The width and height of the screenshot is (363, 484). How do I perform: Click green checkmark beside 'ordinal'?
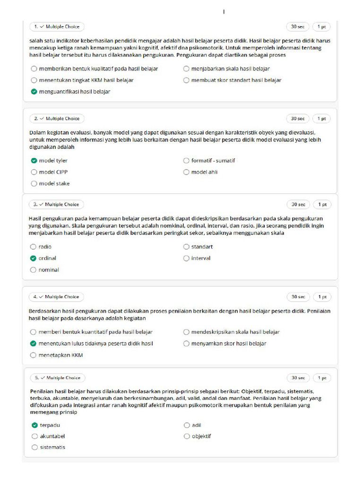click(33, 259)
